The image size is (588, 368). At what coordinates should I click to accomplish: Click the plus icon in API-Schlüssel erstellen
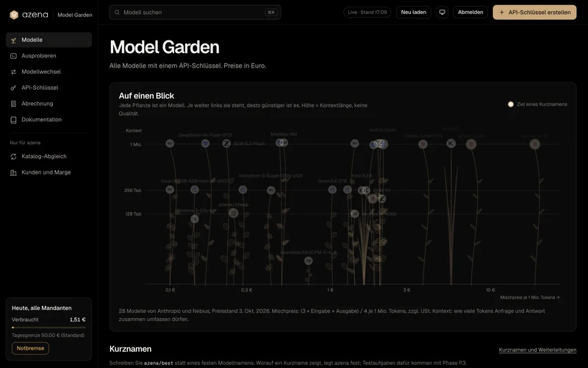point(502,13)
